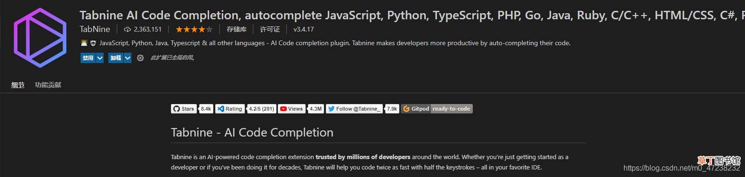Click the 4.2/5 (281) rating value
This screenshot has width=745, height=177.
coord(261,109)
